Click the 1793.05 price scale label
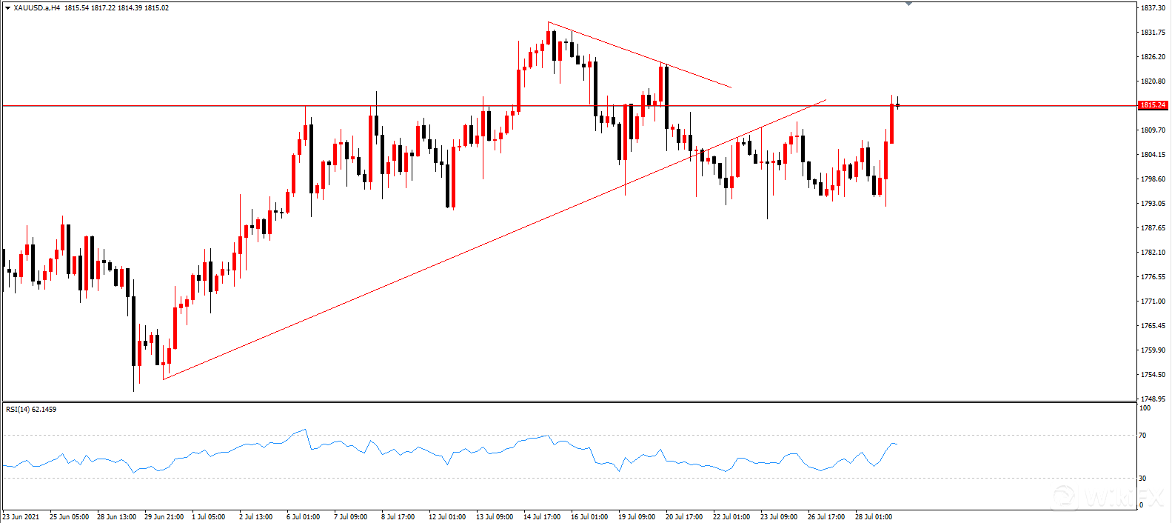The image size is (1172, 523). pyautogui.click(x=1153, y=204)
